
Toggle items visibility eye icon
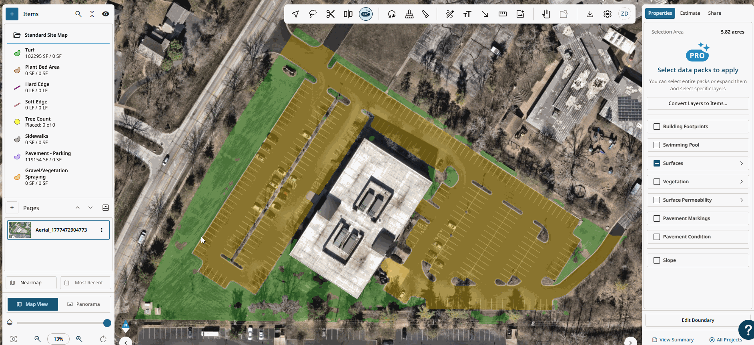106,14
